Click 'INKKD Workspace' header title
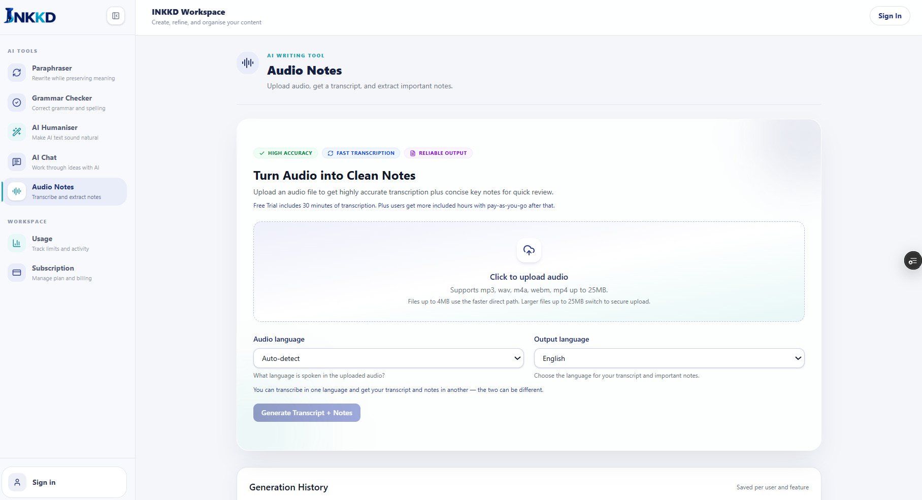The height and width of the screenshot is (500, 922). click(x=188, y=12)
